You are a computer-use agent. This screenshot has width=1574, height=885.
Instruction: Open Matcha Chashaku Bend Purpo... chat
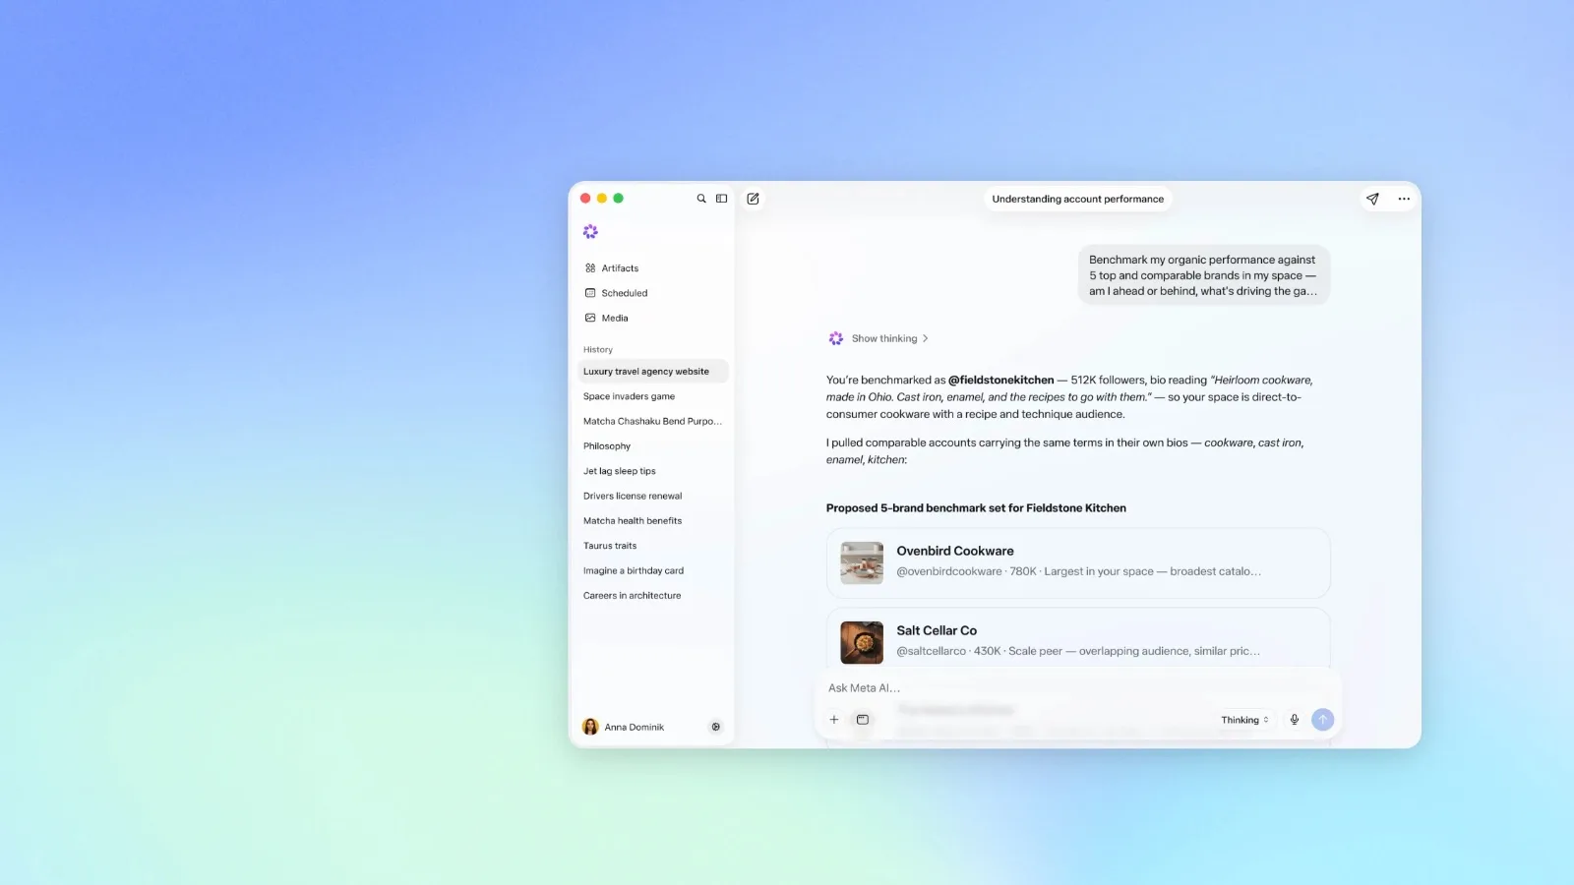(x=652, y=421)
